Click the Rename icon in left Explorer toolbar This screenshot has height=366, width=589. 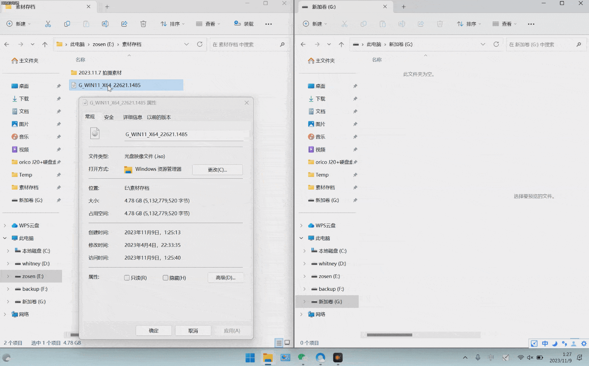tap(105, 24)
